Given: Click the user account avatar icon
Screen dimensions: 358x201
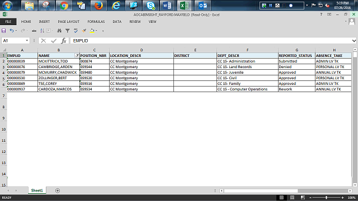Looking at the screenshot, I should pyautogui.click(x=352, y=22).
